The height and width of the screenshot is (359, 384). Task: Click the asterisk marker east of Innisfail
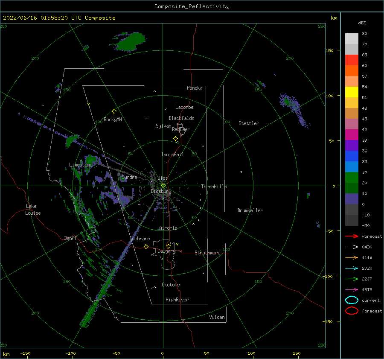pos(203,146)
